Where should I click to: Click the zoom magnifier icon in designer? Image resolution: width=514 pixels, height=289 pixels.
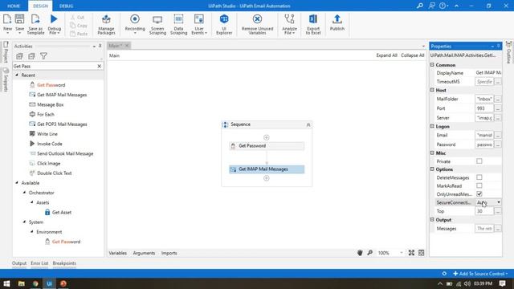point(369,253)
